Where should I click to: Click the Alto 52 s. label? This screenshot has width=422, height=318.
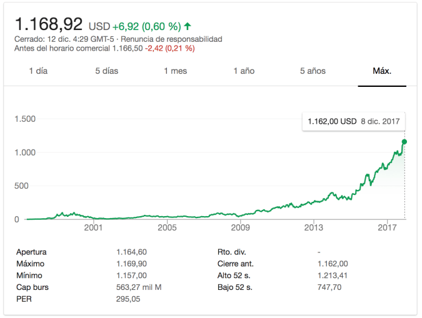coord(234,276)
